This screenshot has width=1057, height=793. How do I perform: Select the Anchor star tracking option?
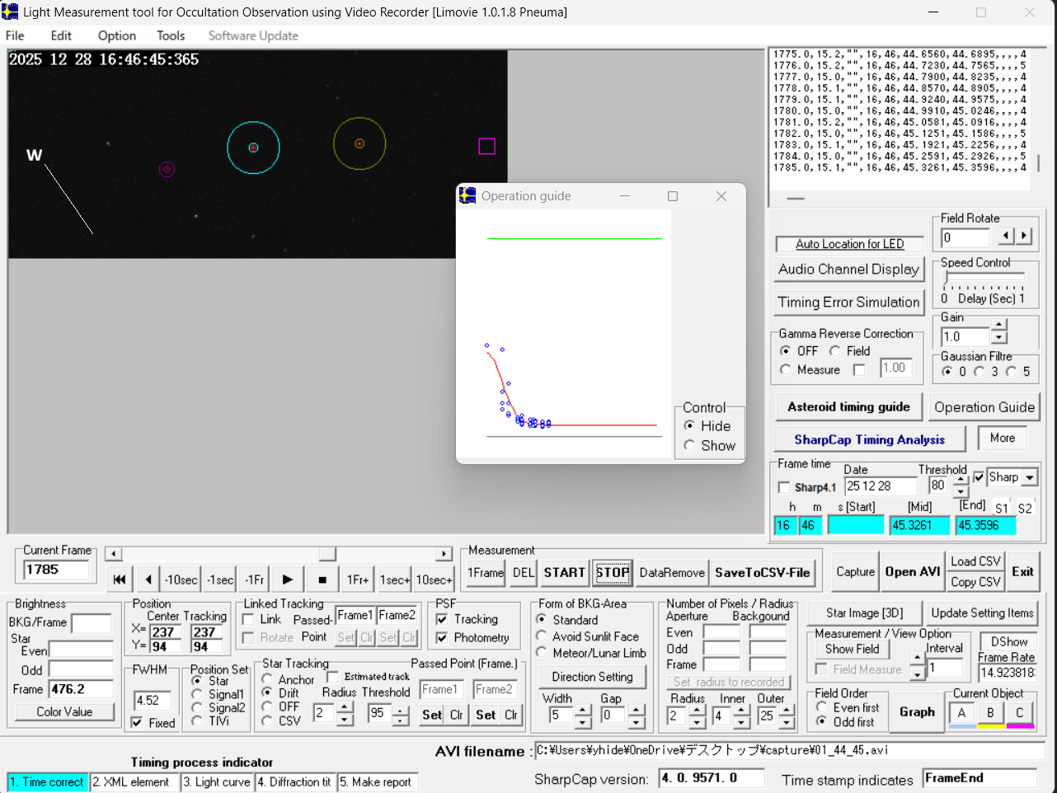pos(267,679)
